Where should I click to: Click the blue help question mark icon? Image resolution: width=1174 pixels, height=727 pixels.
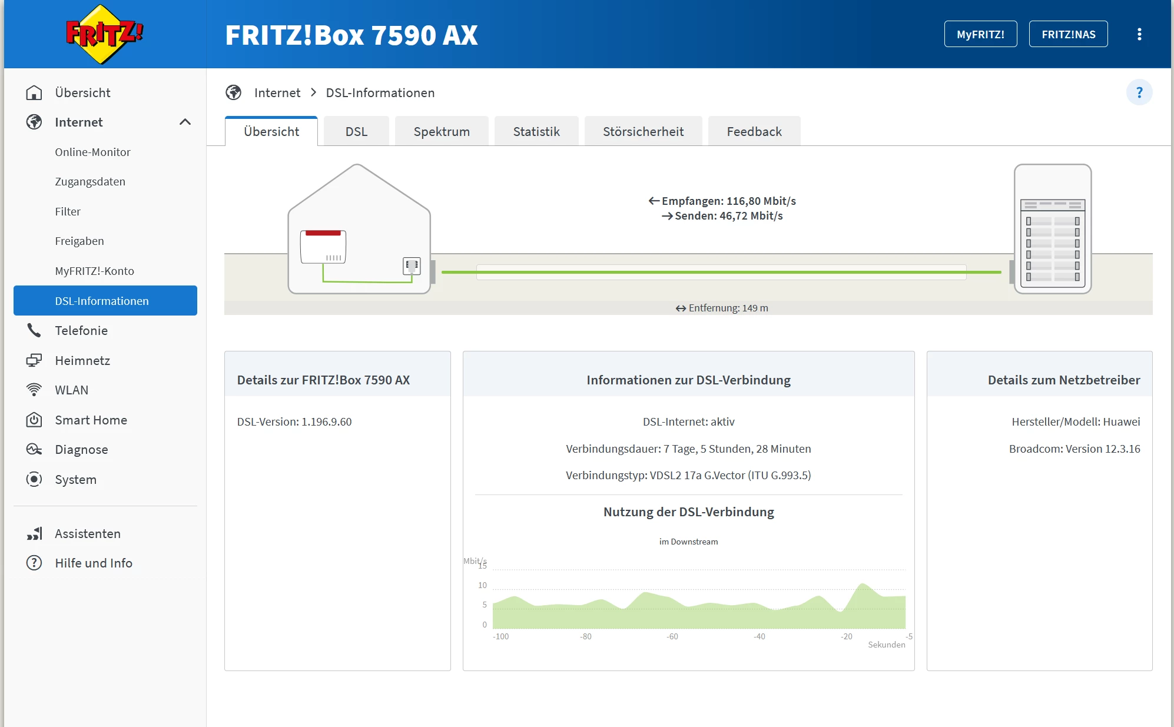[x=1139, y=92]
